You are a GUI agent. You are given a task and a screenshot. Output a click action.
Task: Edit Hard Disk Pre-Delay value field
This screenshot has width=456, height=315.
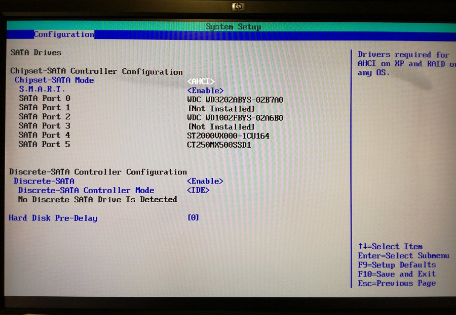pyautogui.click(x=193, y=217)
